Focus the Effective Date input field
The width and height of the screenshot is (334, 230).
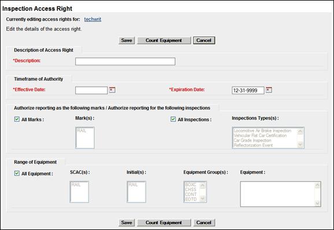click(91, 90)
